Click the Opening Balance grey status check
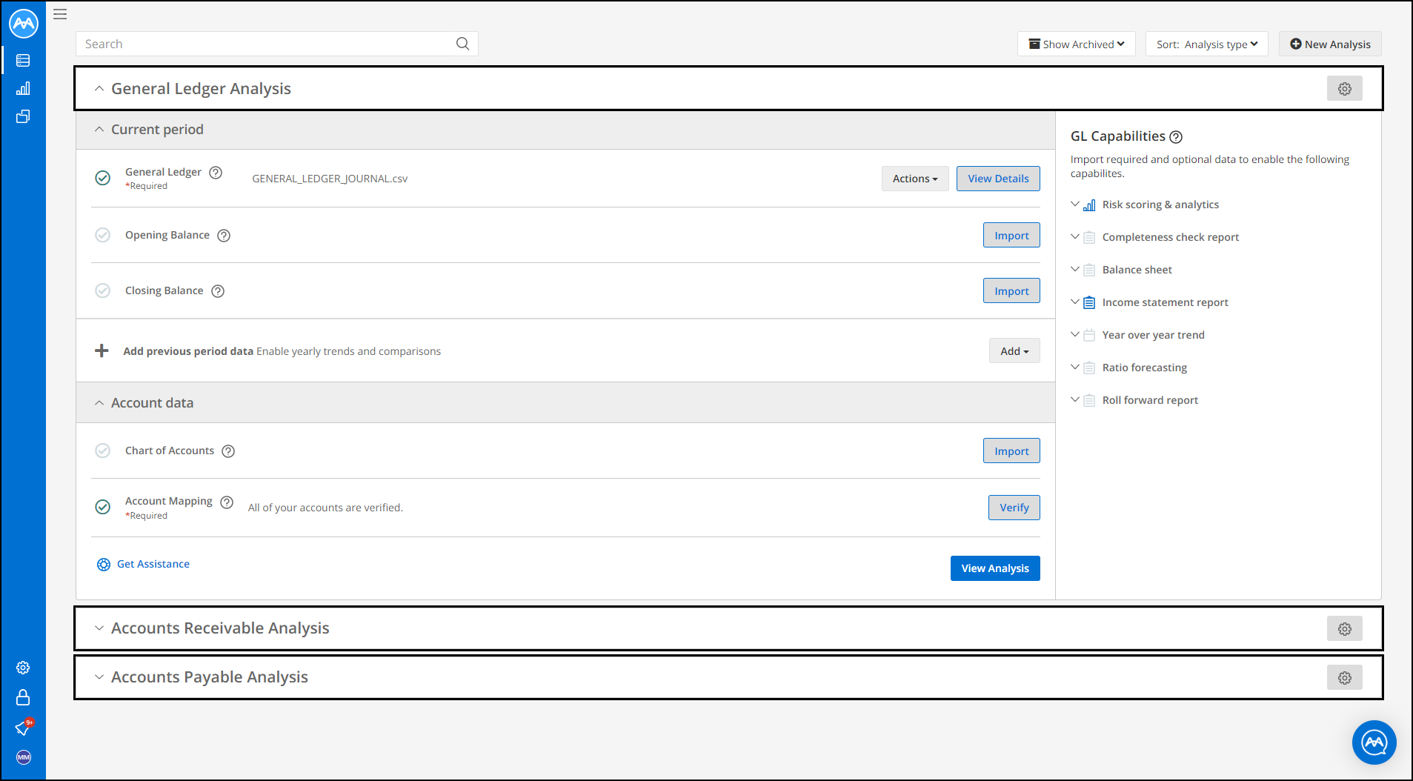Image resolution: width=1413 pixels, height=781 pixels. point(103,235)
